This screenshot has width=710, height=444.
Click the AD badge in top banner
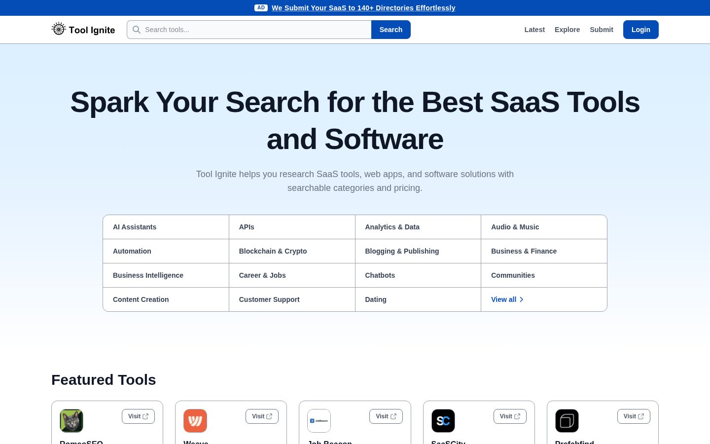(x=261, y=8)
